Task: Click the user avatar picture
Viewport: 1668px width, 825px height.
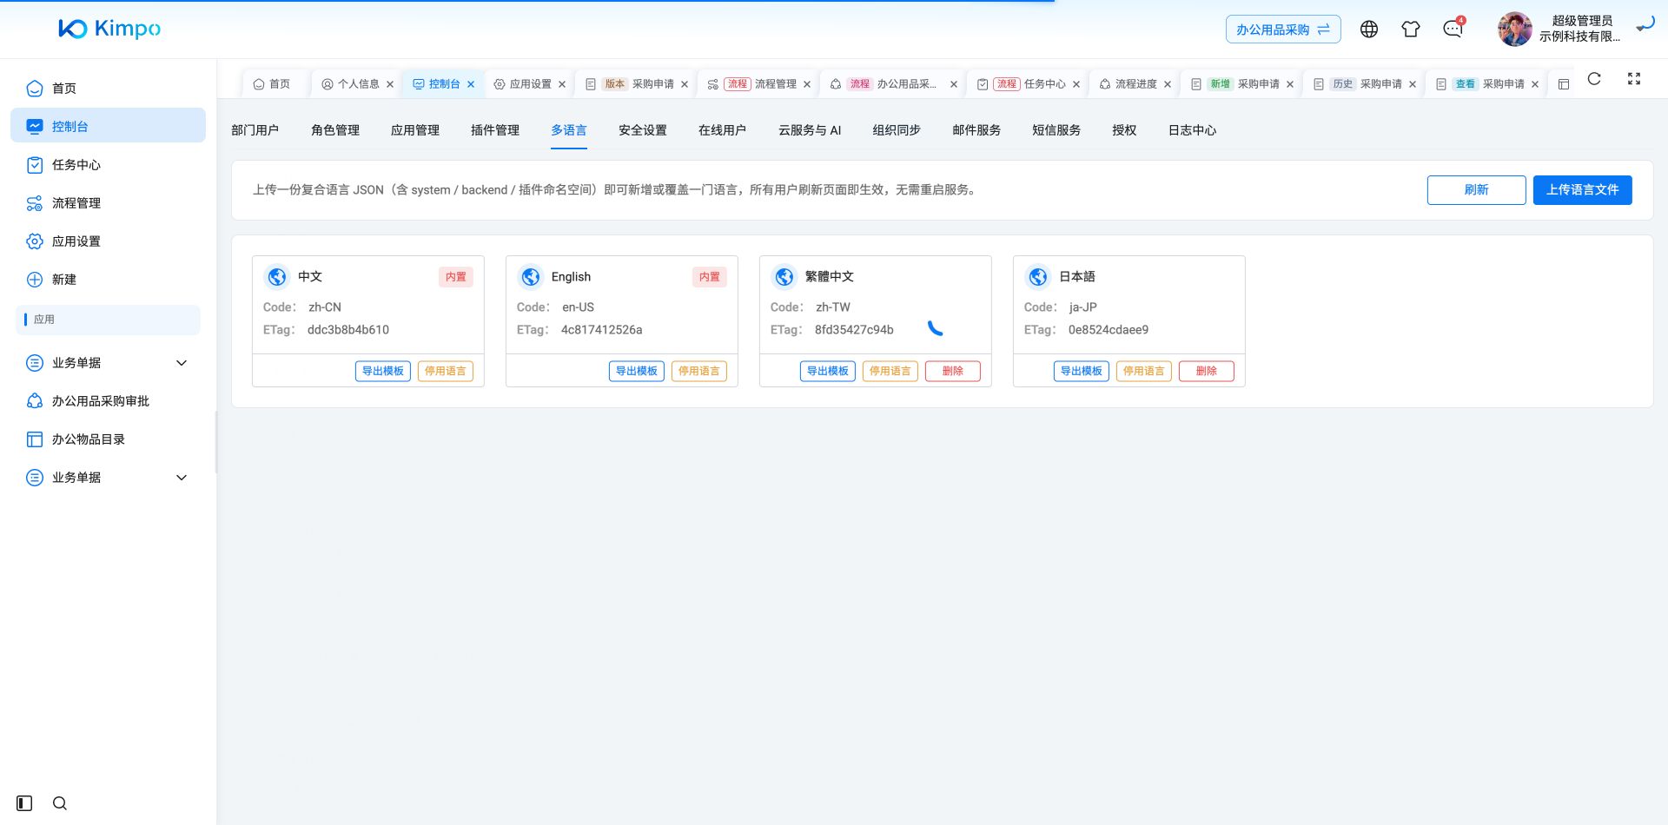Action: coord(1514,29)
